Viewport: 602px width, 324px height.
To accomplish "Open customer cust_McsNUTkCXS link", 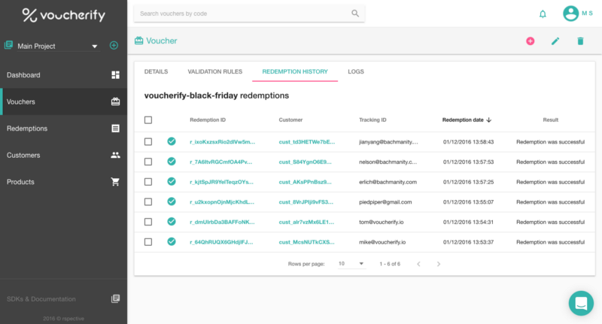I will (306, 242).
